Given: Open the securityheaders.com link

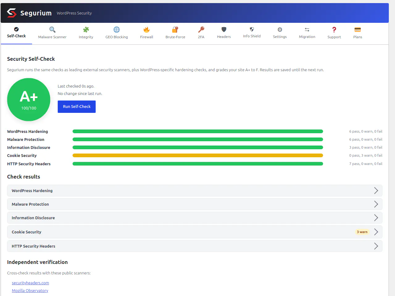Looking at the screenshot, I should click(x=31, y=283).
